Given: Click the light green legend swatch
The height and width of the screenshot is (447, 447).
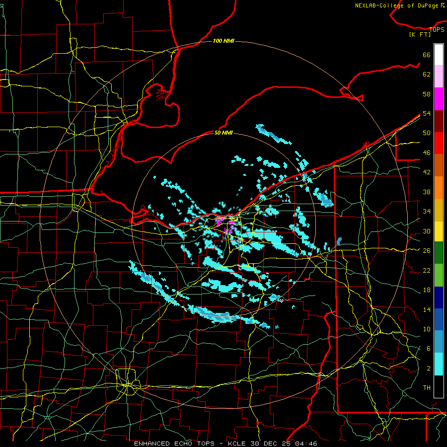Looking at the screenshot, I should tap(439, 275).
